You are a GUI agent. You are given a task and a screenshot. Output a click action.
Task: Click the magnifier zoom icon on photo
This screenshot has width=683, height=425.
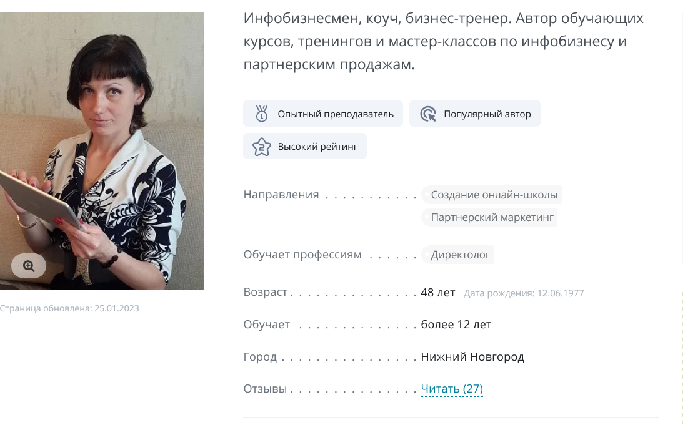coord(29,266)
